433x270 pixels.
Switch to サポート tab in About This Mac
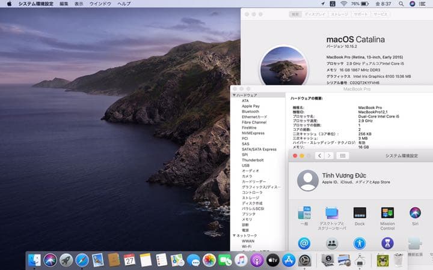[361, 14]
